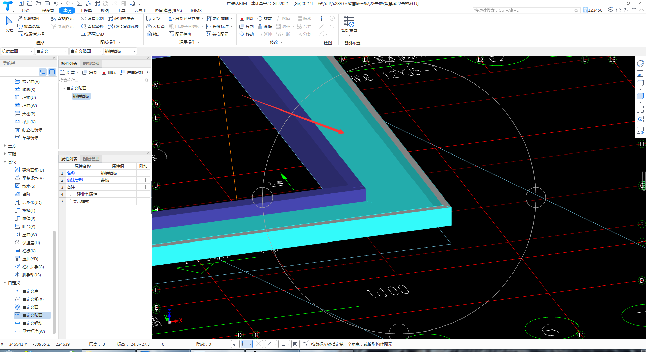Viewport: 646px width, 352px height.
Task: Open the 云应用 ribbon tab
Action: coord(140,10)
